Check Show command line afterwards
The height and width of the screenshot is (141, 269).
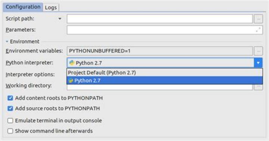pos(10,131)
